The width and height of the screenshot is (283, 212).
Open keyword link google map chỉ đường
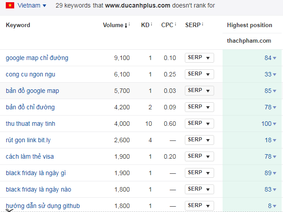click(37, 58)
